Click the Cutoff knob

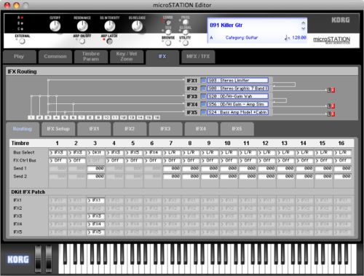point(55,26)
